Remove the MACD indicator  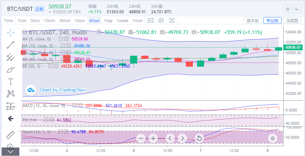click(80, 106)
